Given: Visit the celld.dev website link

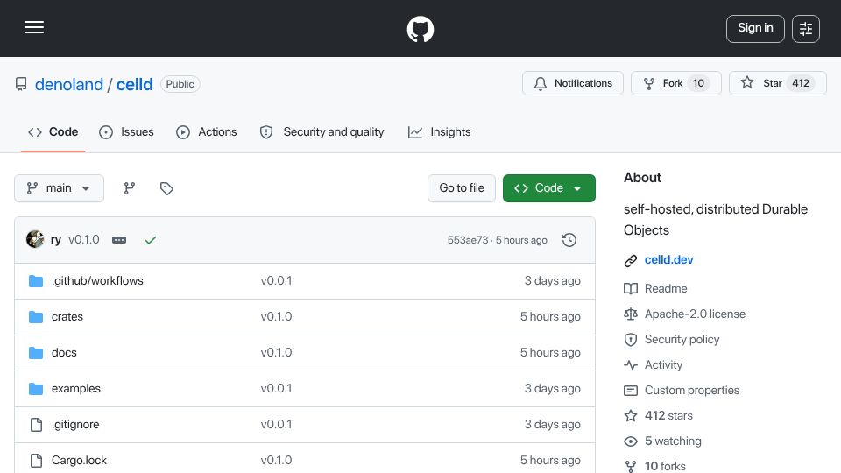Looking at the screenshot, I should [668, 260].
